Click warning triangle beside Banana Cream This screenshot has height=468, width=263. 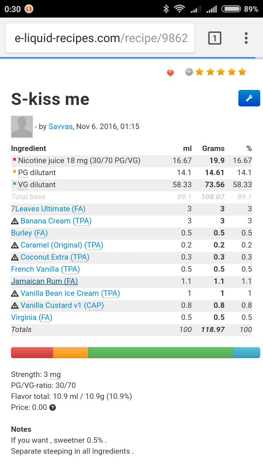(15, 221)
